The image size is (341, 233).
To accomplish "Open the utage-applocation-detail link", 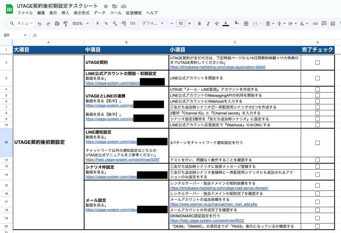I will click(218, 67).
